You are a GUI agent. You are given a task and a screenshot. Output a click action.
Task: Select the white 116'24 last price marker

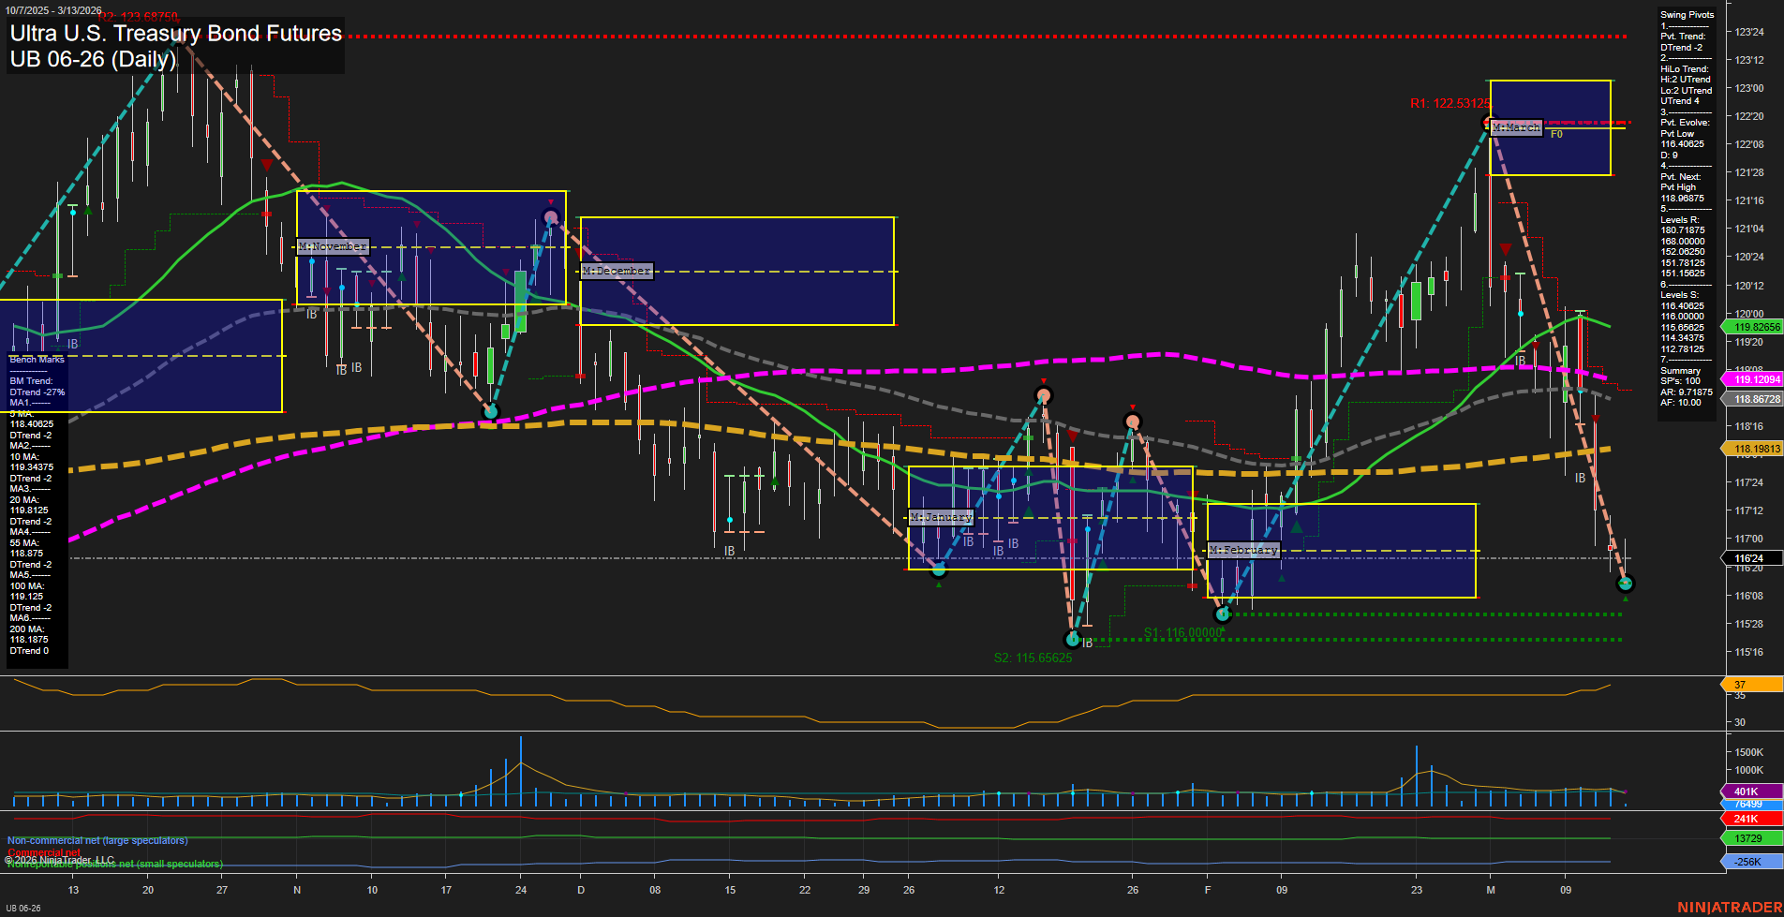click(1751, 558)
